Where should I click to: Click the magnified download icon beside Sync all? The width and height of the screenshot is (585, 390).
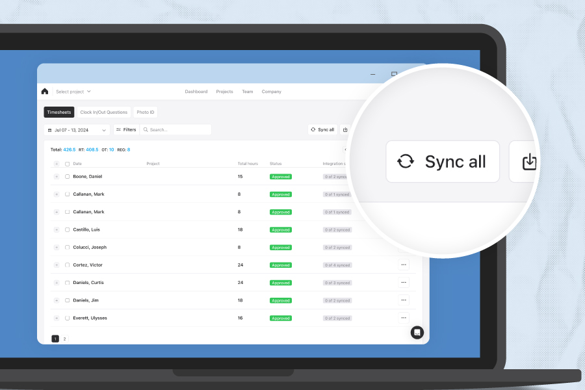529,161
